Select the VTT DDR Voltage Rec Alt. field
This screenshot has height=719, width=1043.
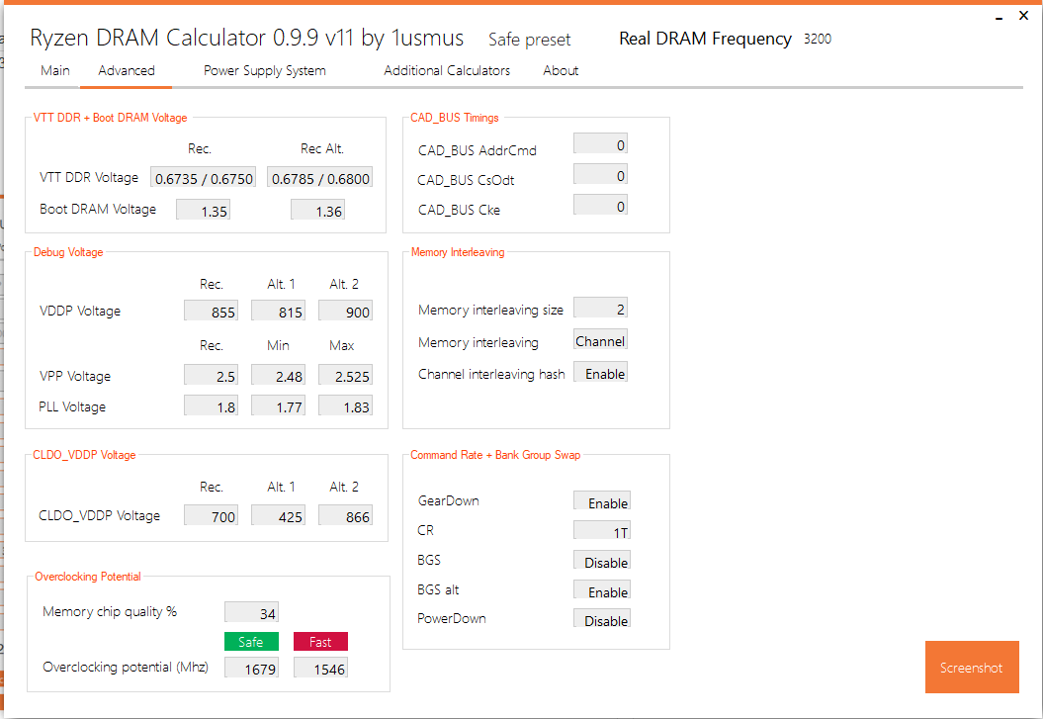coord(320,178)
